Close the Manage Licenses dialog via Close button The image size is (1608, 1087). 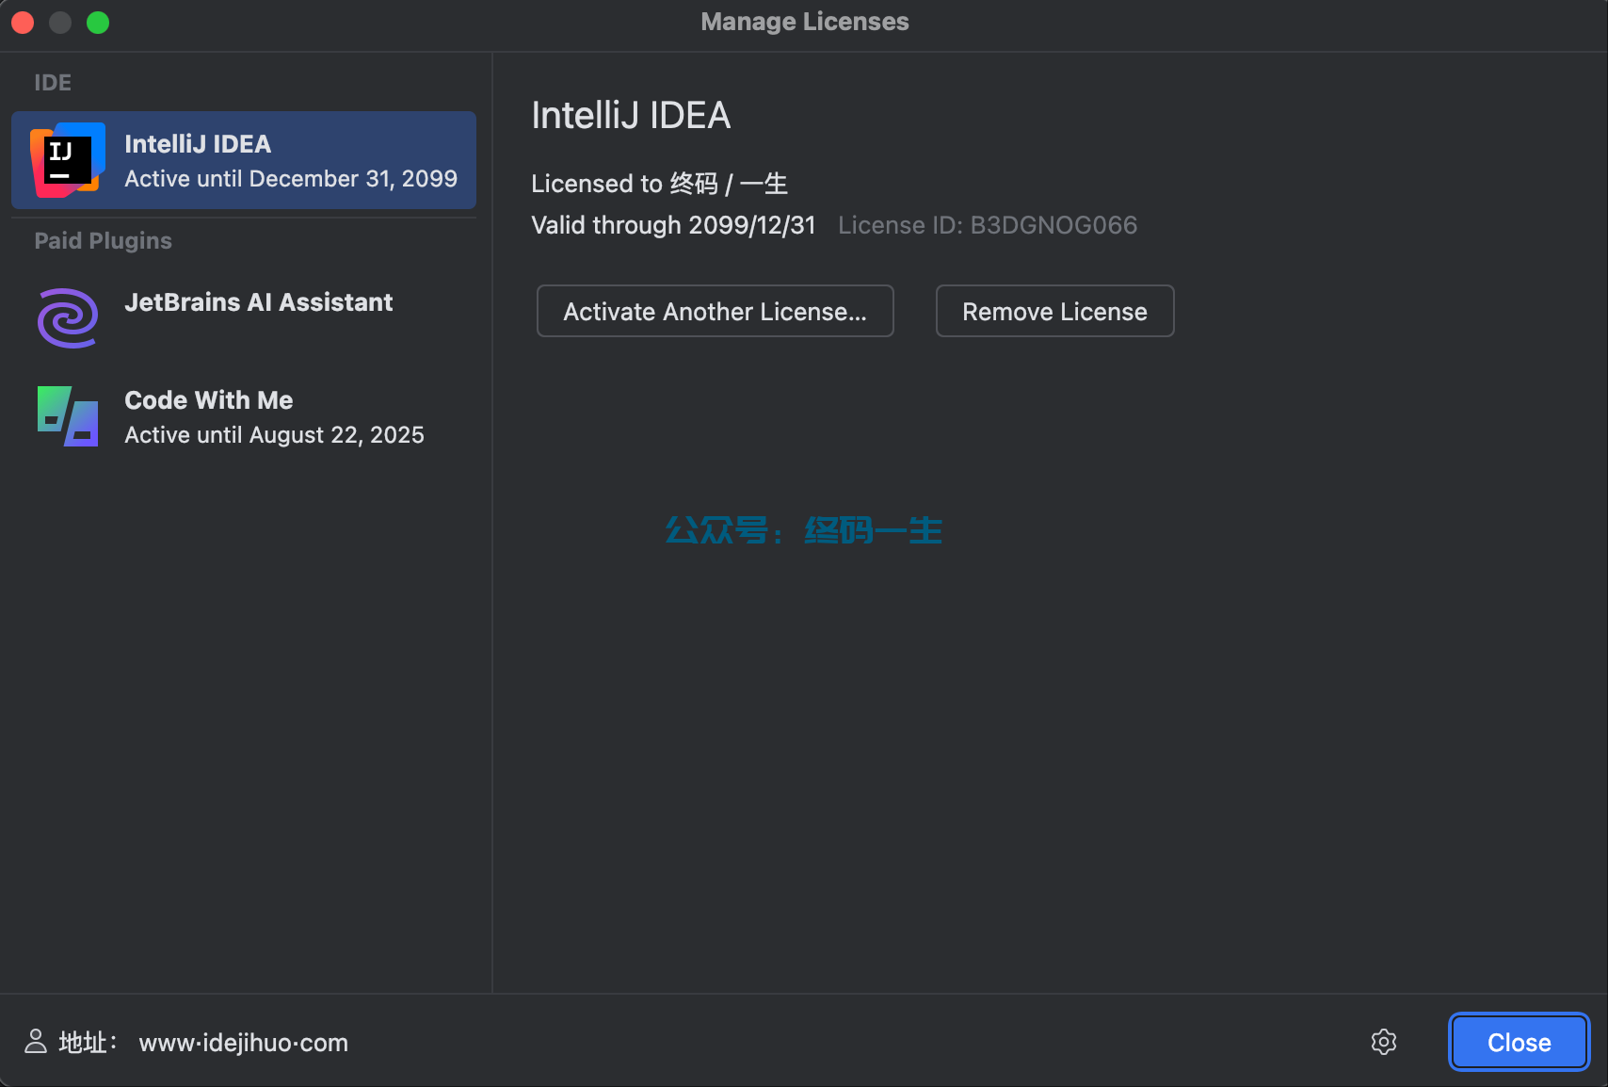tap(1519, 1042)
